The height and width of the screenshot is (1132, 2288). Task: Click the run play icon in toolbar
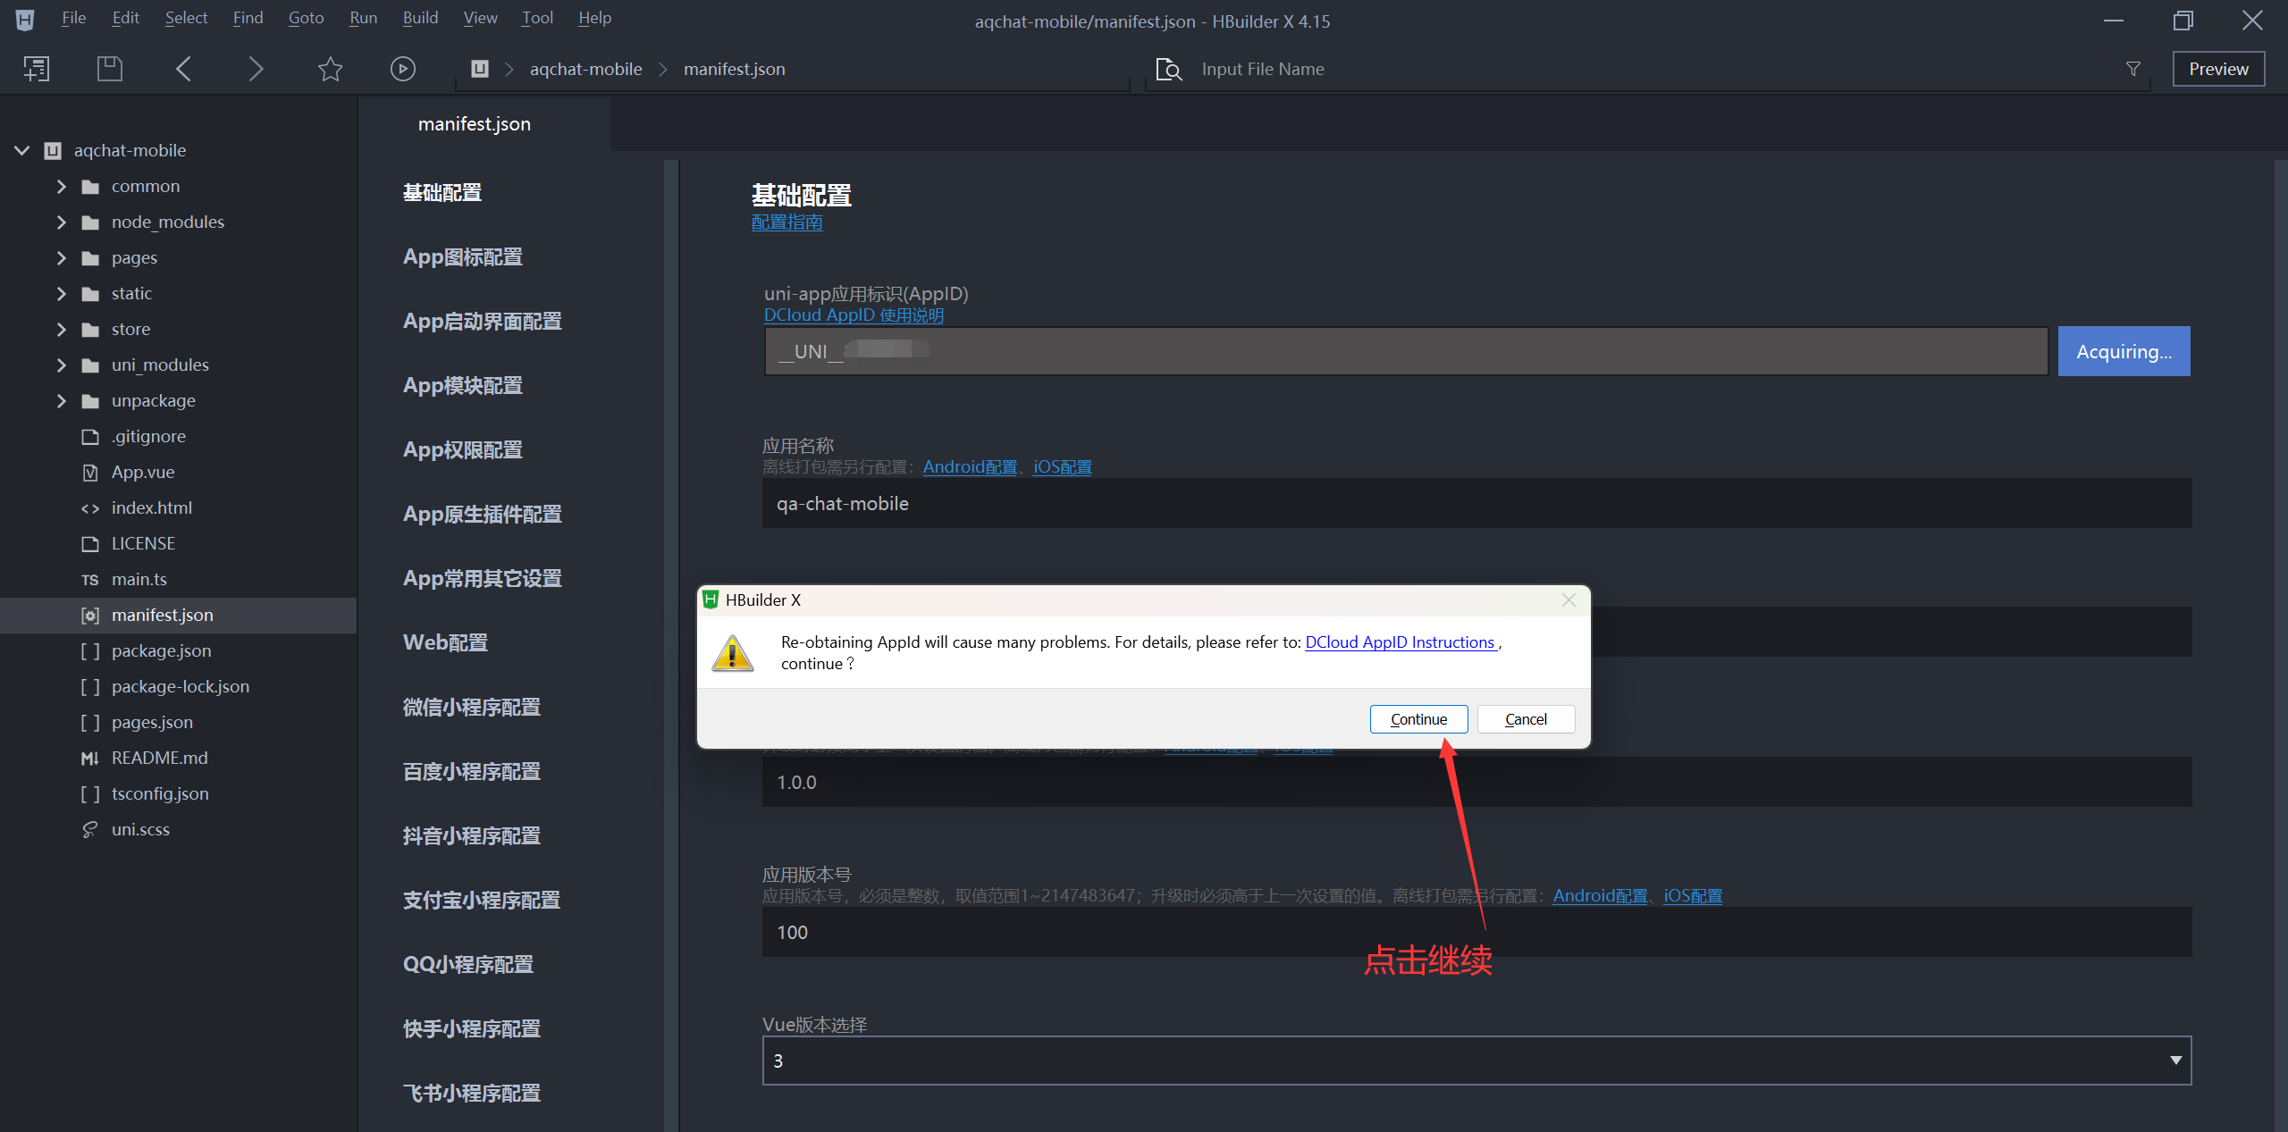[403, 69]
